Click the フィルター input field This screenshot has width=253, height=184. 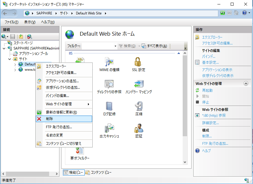pyautogui.click(x=98, y=46)
